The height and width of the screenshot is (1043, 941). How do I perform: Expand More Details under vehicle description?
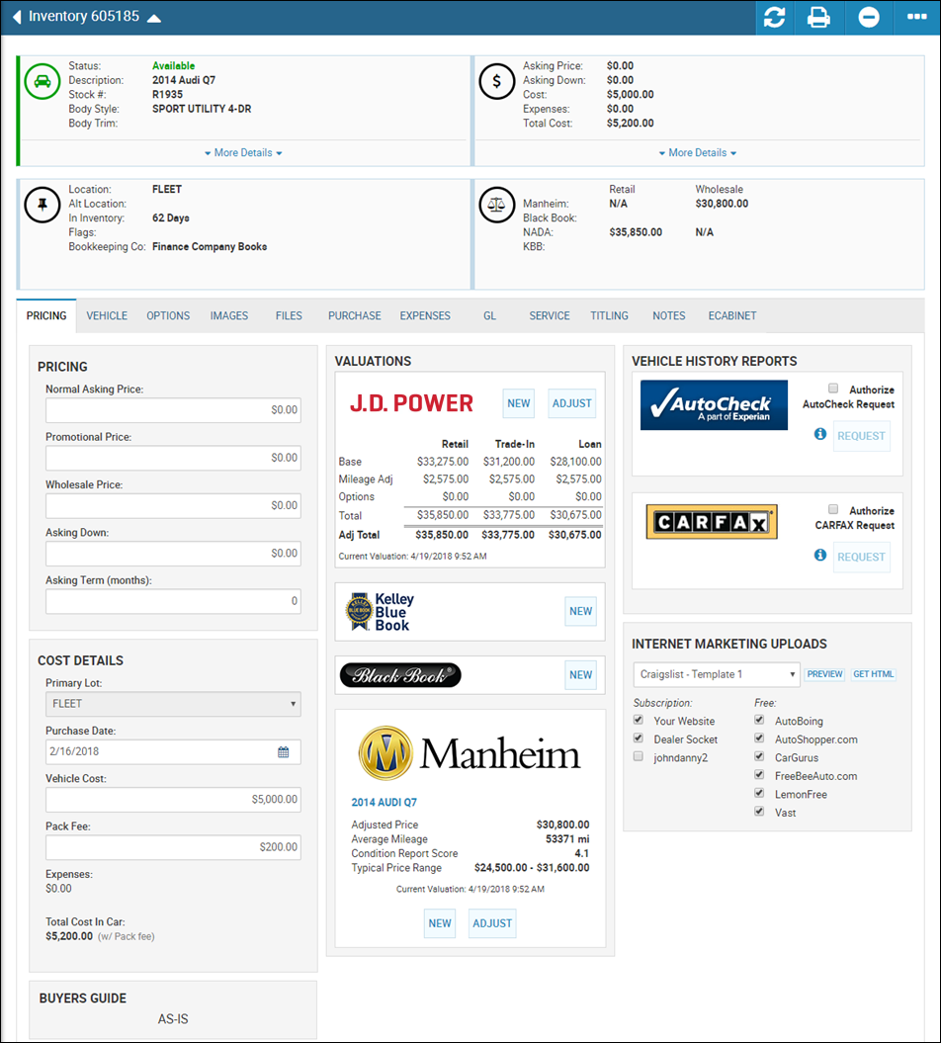pos(243,153)
